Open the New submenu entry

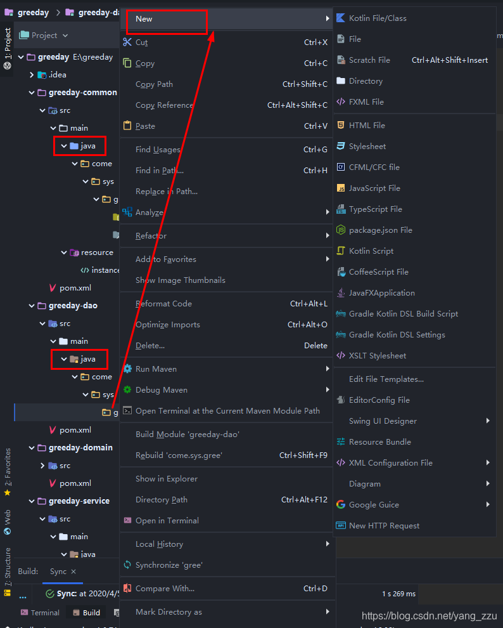click(227, 19)
